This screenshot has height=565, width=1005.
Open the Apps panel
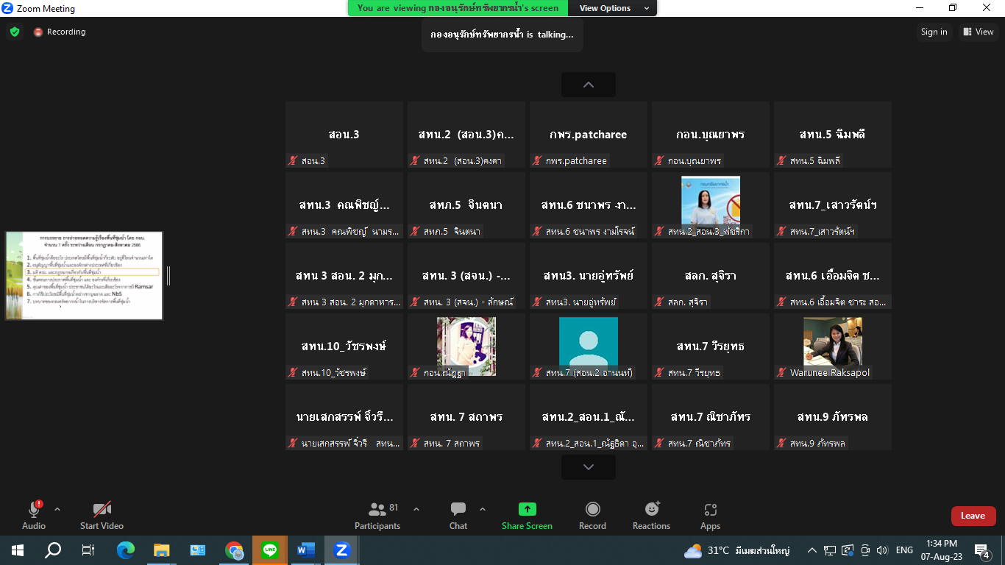pos(710,516)
